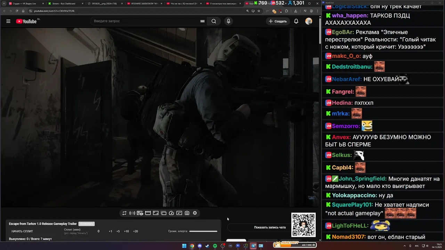This screenshot has width=445, height=250.
Task: Open the YouTube account avatar menu
Action: [x=309, y=21]
